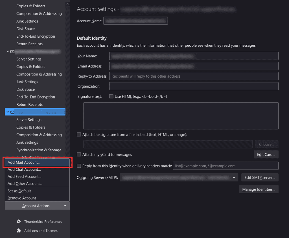289x238 pixels.
Task: Open Junk Settings below middle account
Action: [27, 82]
